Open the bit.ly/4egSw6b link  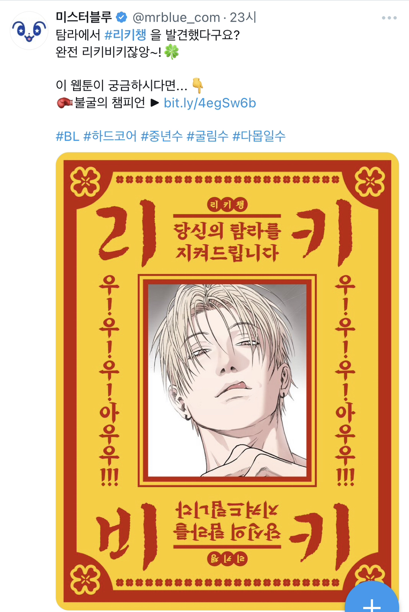(x=210, y=103)
